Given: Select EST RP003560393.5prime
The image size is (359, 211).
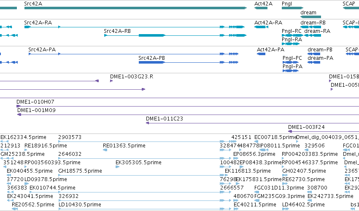Looking at the screenshot, I should click(52, 163).
